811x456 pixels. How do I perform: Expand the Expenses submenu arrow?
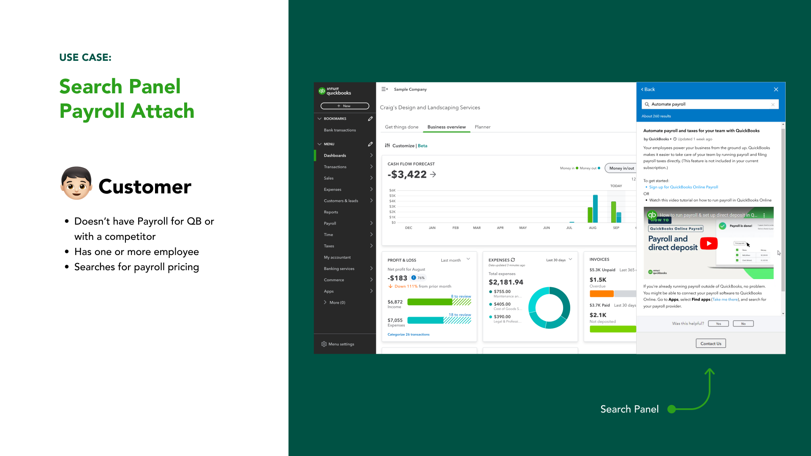(371, 189)
